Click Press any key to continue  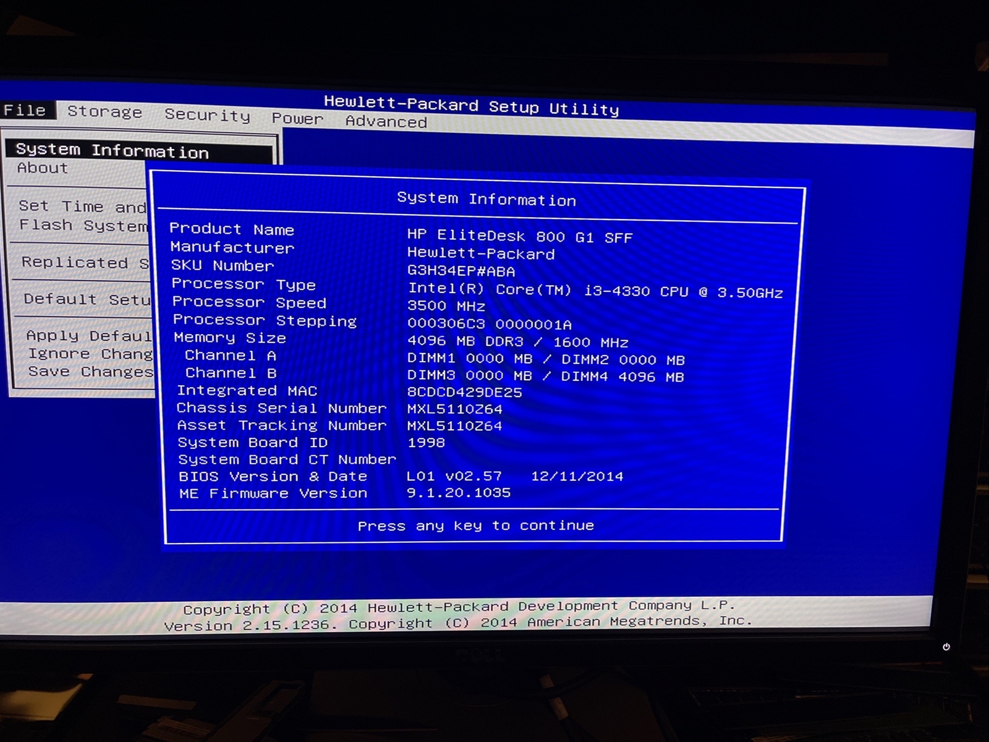point(475,526)
